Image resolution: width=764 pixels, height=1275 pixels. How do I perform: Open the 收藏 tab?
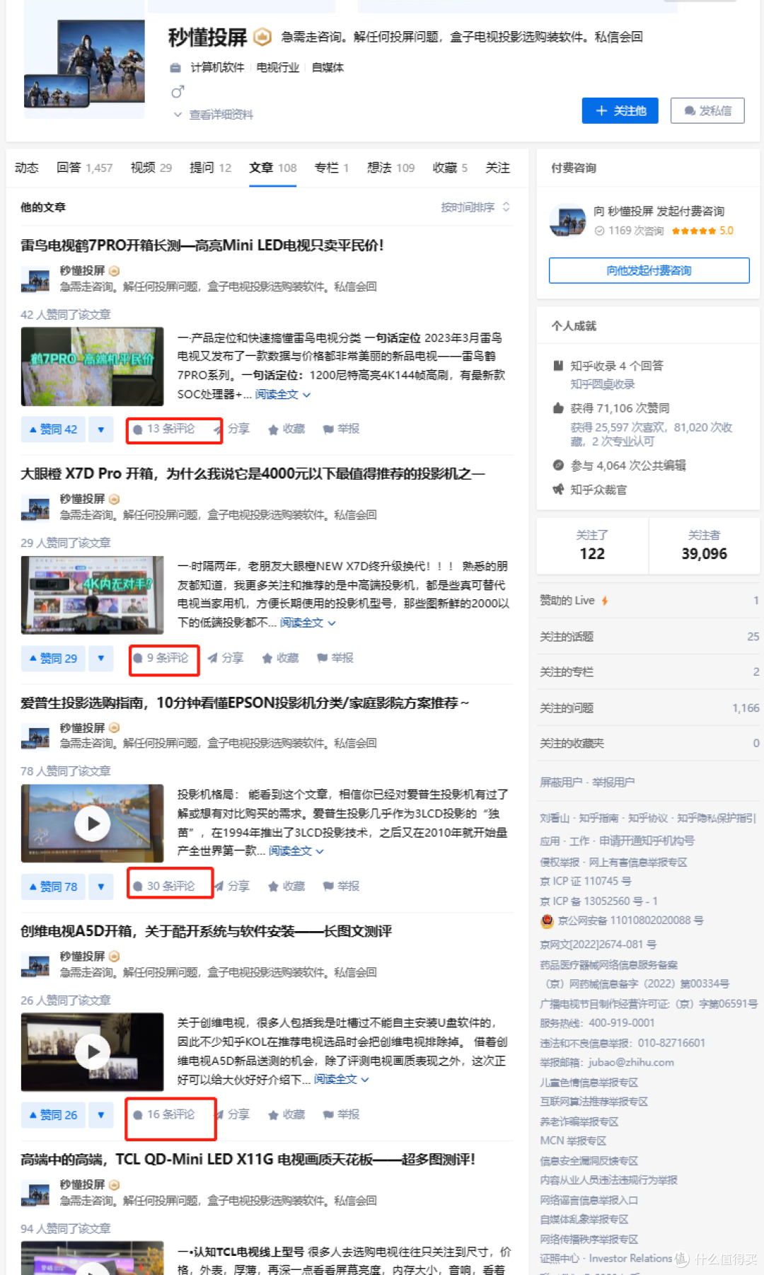click(450, 168)
